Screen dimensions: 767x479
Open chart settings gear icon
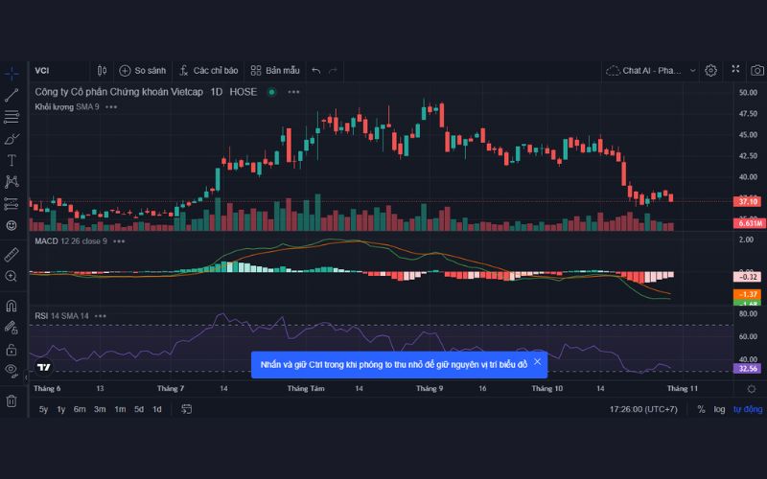[x=711, y=70]
